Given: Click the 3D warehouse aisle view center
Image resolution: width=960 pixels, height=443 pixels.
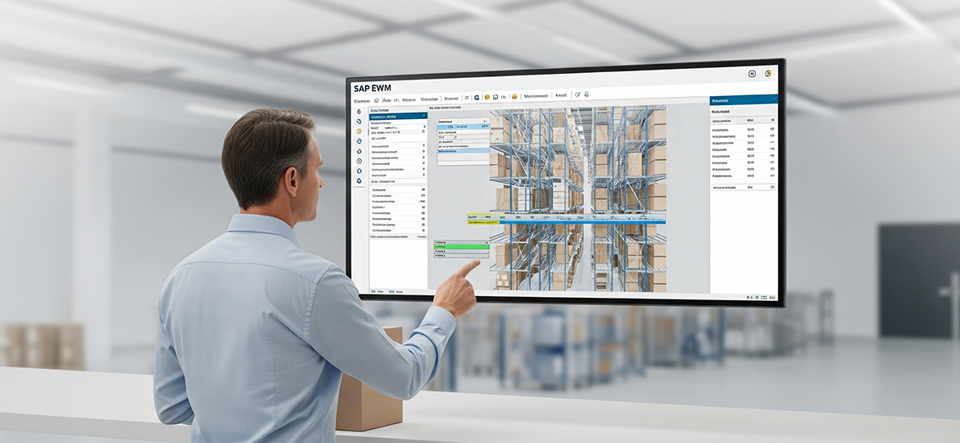Looking at the screenshot, I should coord(578,197).
